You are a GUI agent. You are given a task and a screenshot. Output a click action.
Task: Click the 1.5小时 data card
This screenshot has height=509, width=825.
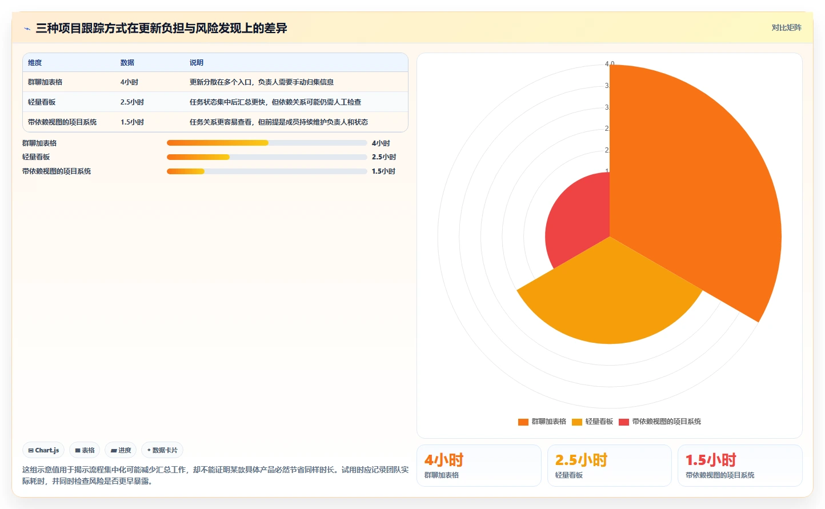[x=740, y=466]
